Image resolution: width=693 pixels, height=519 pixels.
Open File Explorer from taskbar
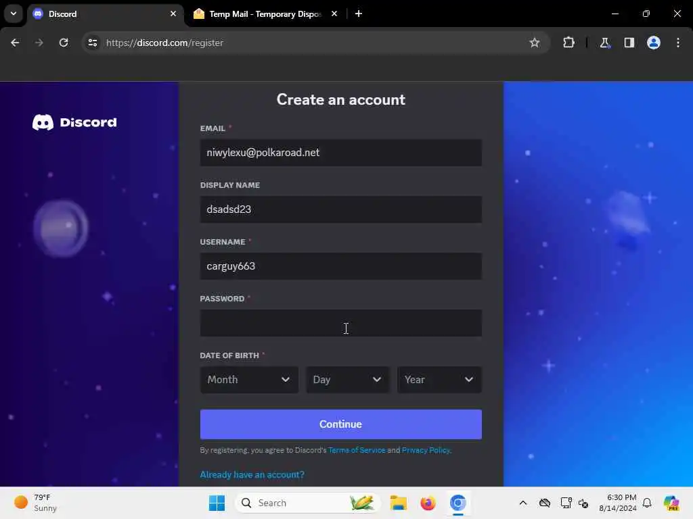click(x=398, y=503)
